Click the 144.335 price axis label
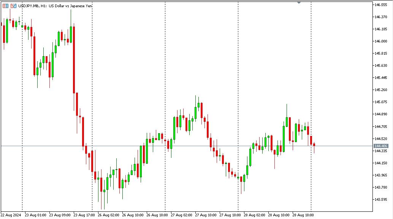The image size is (393, 219). click(381, 151)
